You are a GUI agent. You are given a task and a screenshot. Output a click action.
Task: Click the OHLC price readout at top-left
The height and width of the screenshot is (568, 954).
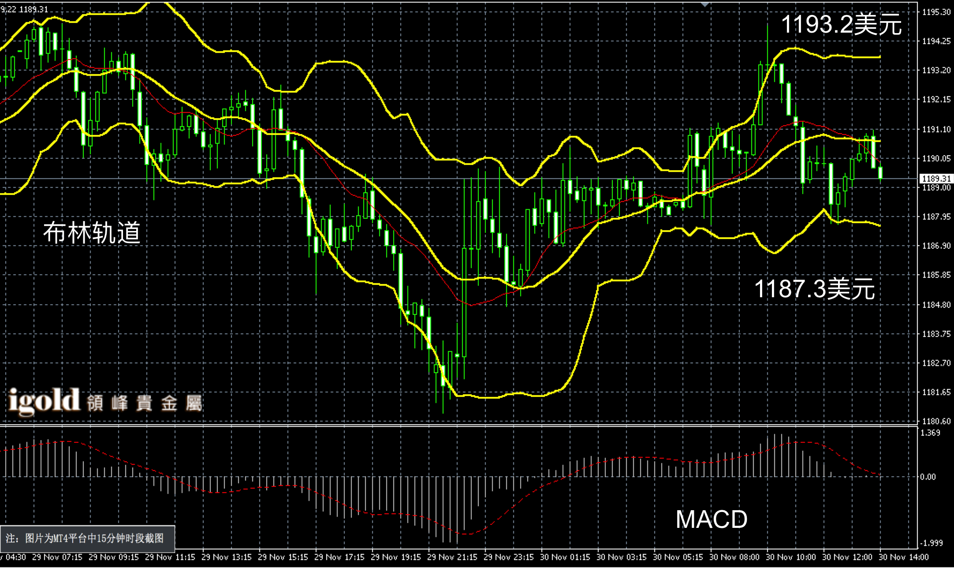click(x=24, y=9)
